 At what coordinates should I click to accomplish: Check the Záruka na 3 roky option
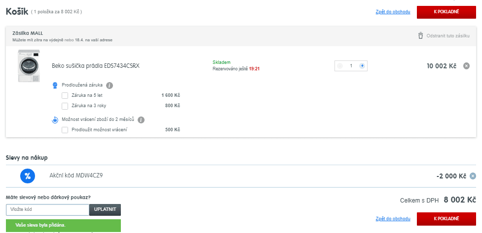coord(65,106)
